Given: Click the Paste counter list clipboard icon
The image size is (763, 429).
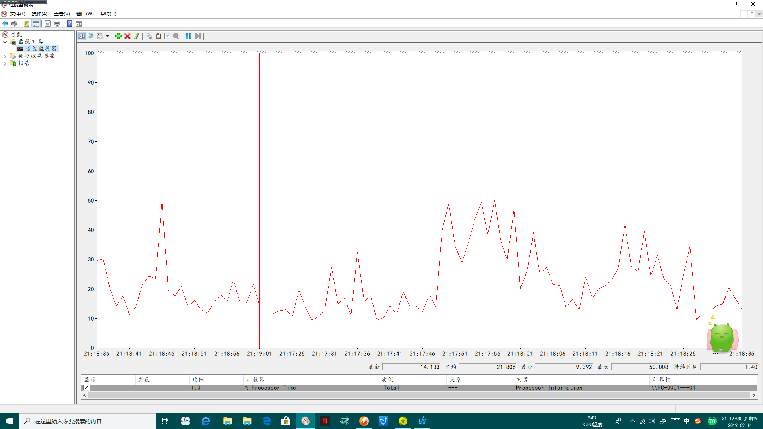Looking at the screenshot, I should coord(158,36).
